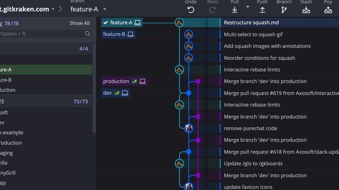This screenshot has width=339, height=190.
Task: Click the blue node for pull request #619
Action: [189, 93]
